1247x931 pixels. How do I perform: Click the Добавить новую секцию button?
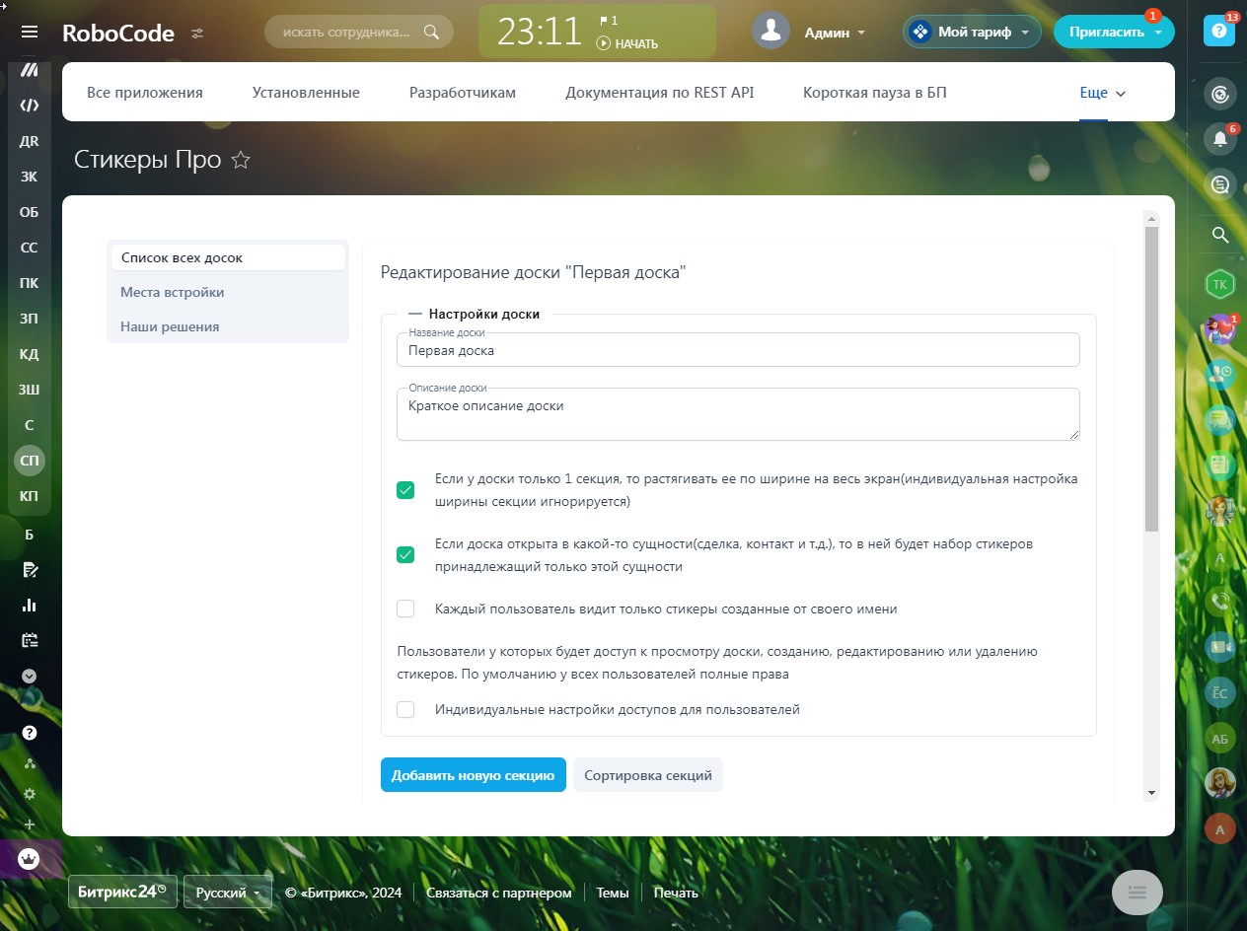pyautogui.click(x=474, y=775)
